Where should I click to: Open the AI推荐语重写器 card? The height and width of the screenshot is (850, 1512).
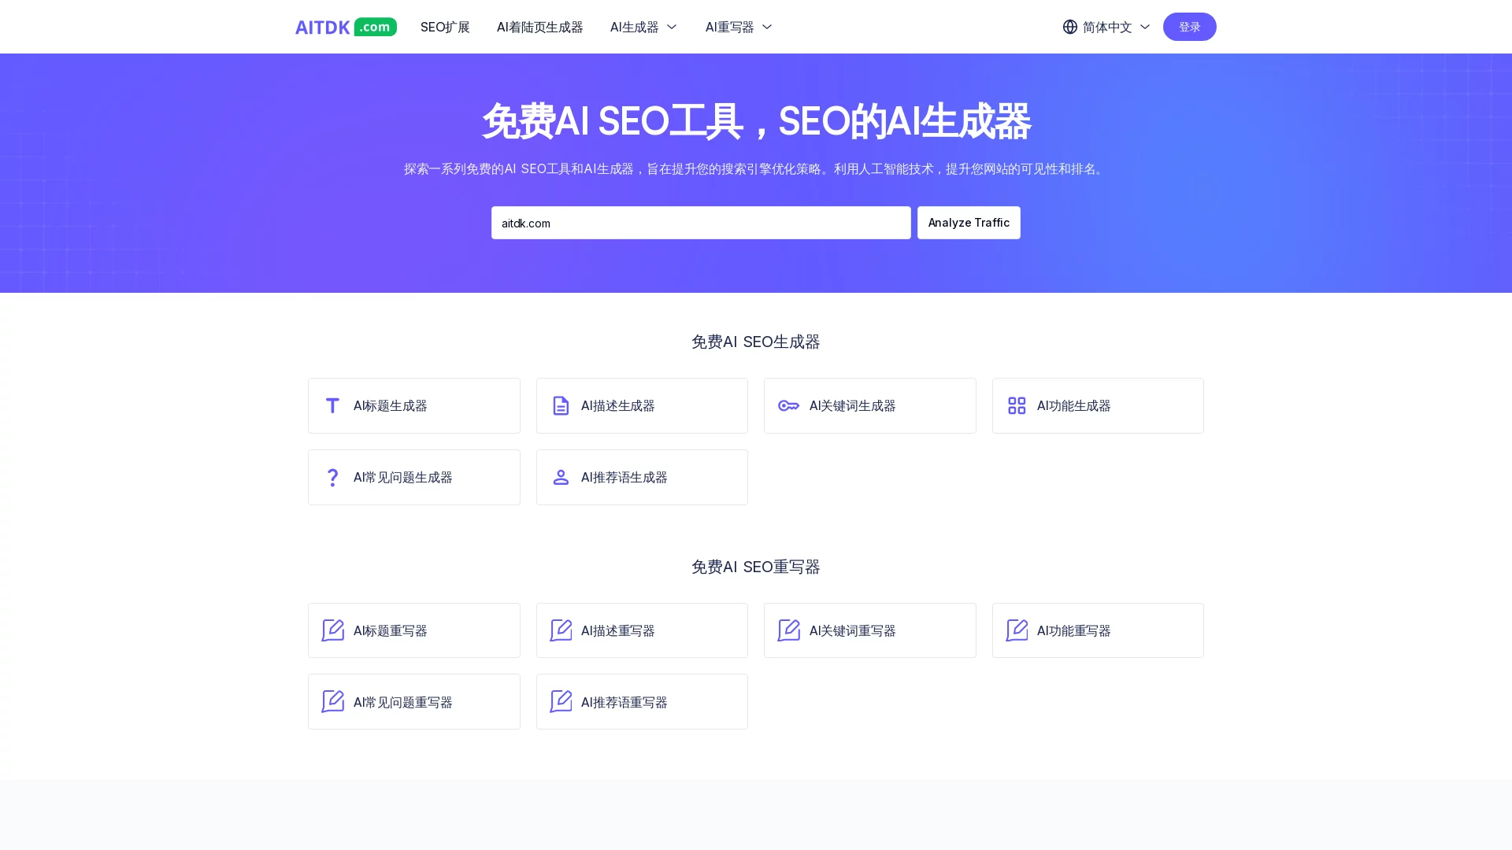pyautogui.click(x=641, y=701)
